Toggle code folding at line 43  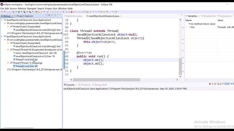[69, 38]
